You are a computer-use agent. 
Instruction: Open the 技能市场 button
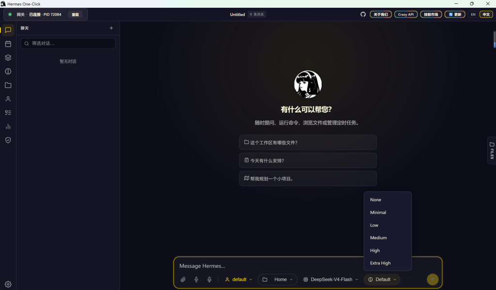pos(431,14)
